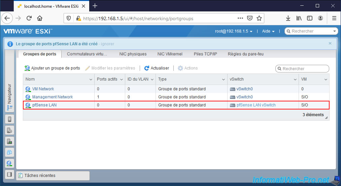Open Networking globe sidebar icon
The width and height of the screenshot is (341, 186).
click(9, 164)
